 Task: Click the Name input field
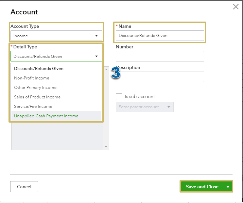pyautogui.click(x=160, y=36)
